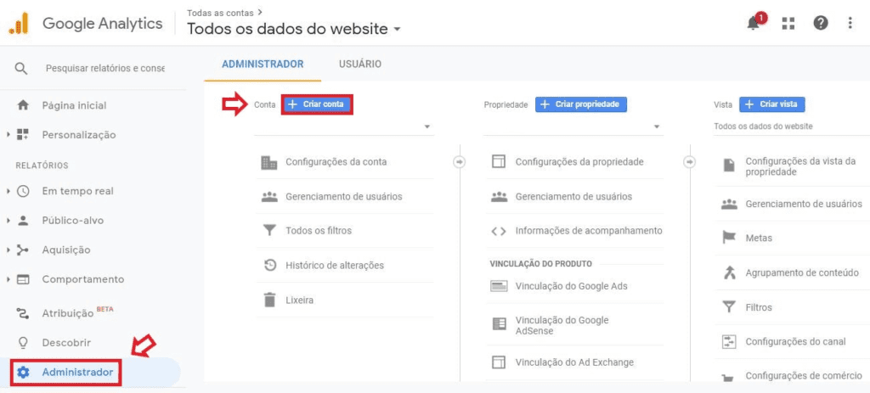Open Gerenciamento de usuários under Conta
This screenshot has width=870, height=393.
point(344,197)
